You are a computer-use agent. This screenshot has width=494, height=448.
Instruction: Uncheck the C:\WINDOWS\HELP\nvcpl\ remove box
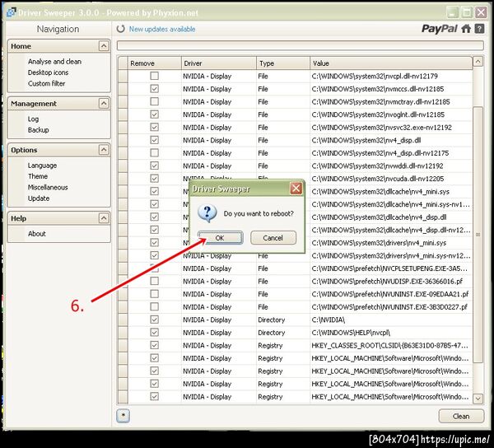tap(155, 333)
